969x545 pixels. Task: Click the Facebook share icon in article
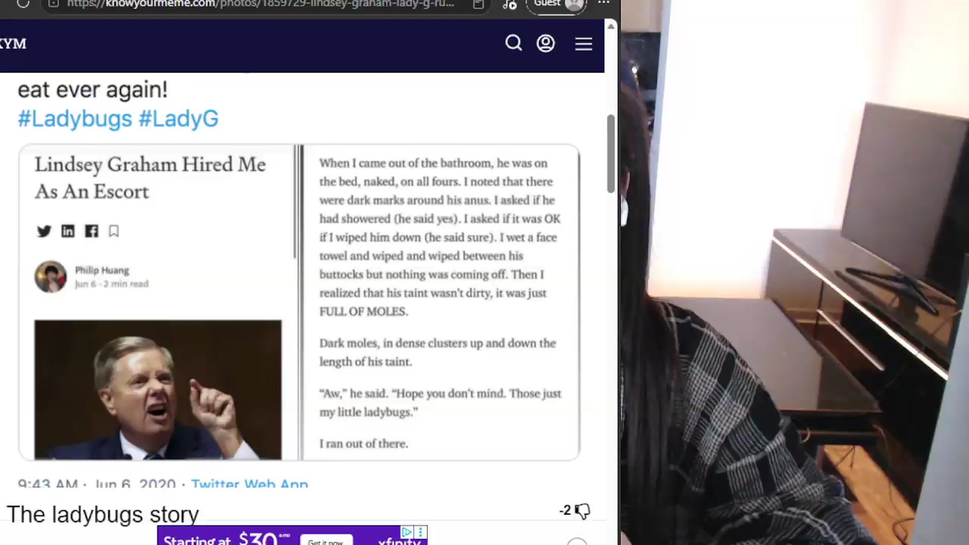pyautogui.click(x=91, y=231)
